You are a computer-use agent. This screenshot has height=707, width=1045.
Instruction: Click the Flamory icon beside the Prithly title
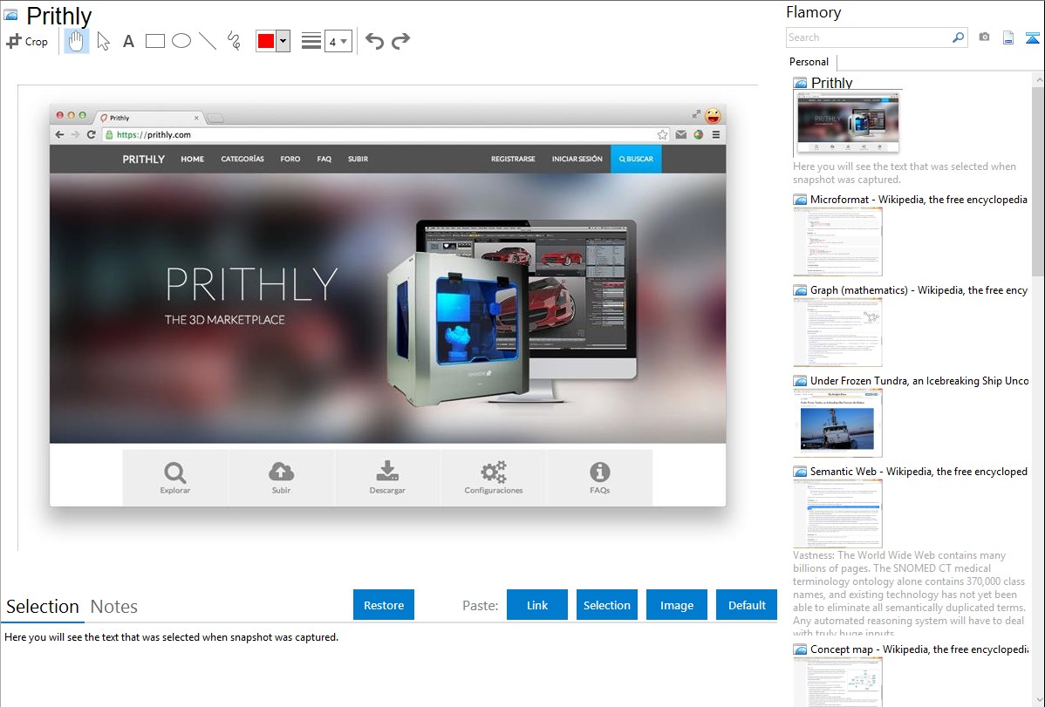coord(10,15)
